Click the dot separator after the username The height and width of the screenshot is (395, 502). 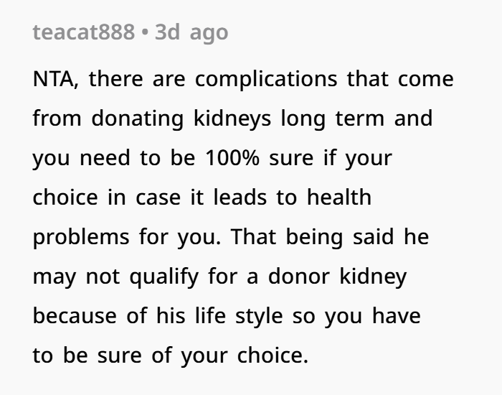[x=145, y=33]
